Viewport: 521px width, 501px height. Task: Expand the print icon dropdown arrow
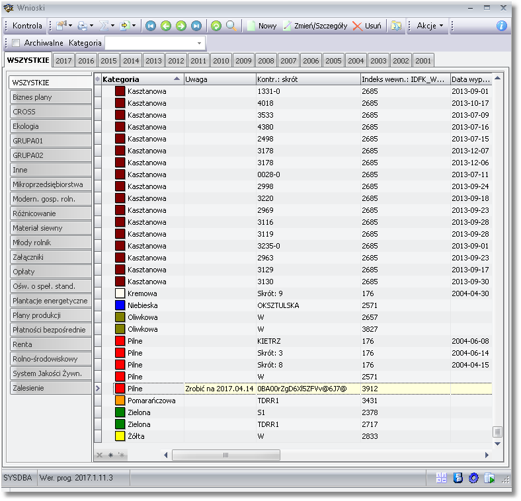point(91,26)
